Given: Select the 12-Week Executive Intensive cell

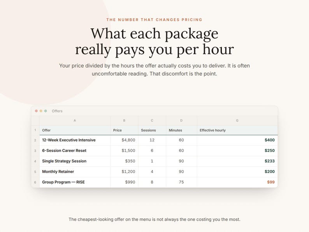Looking at the screenshot, I should [x=75, y=140].
